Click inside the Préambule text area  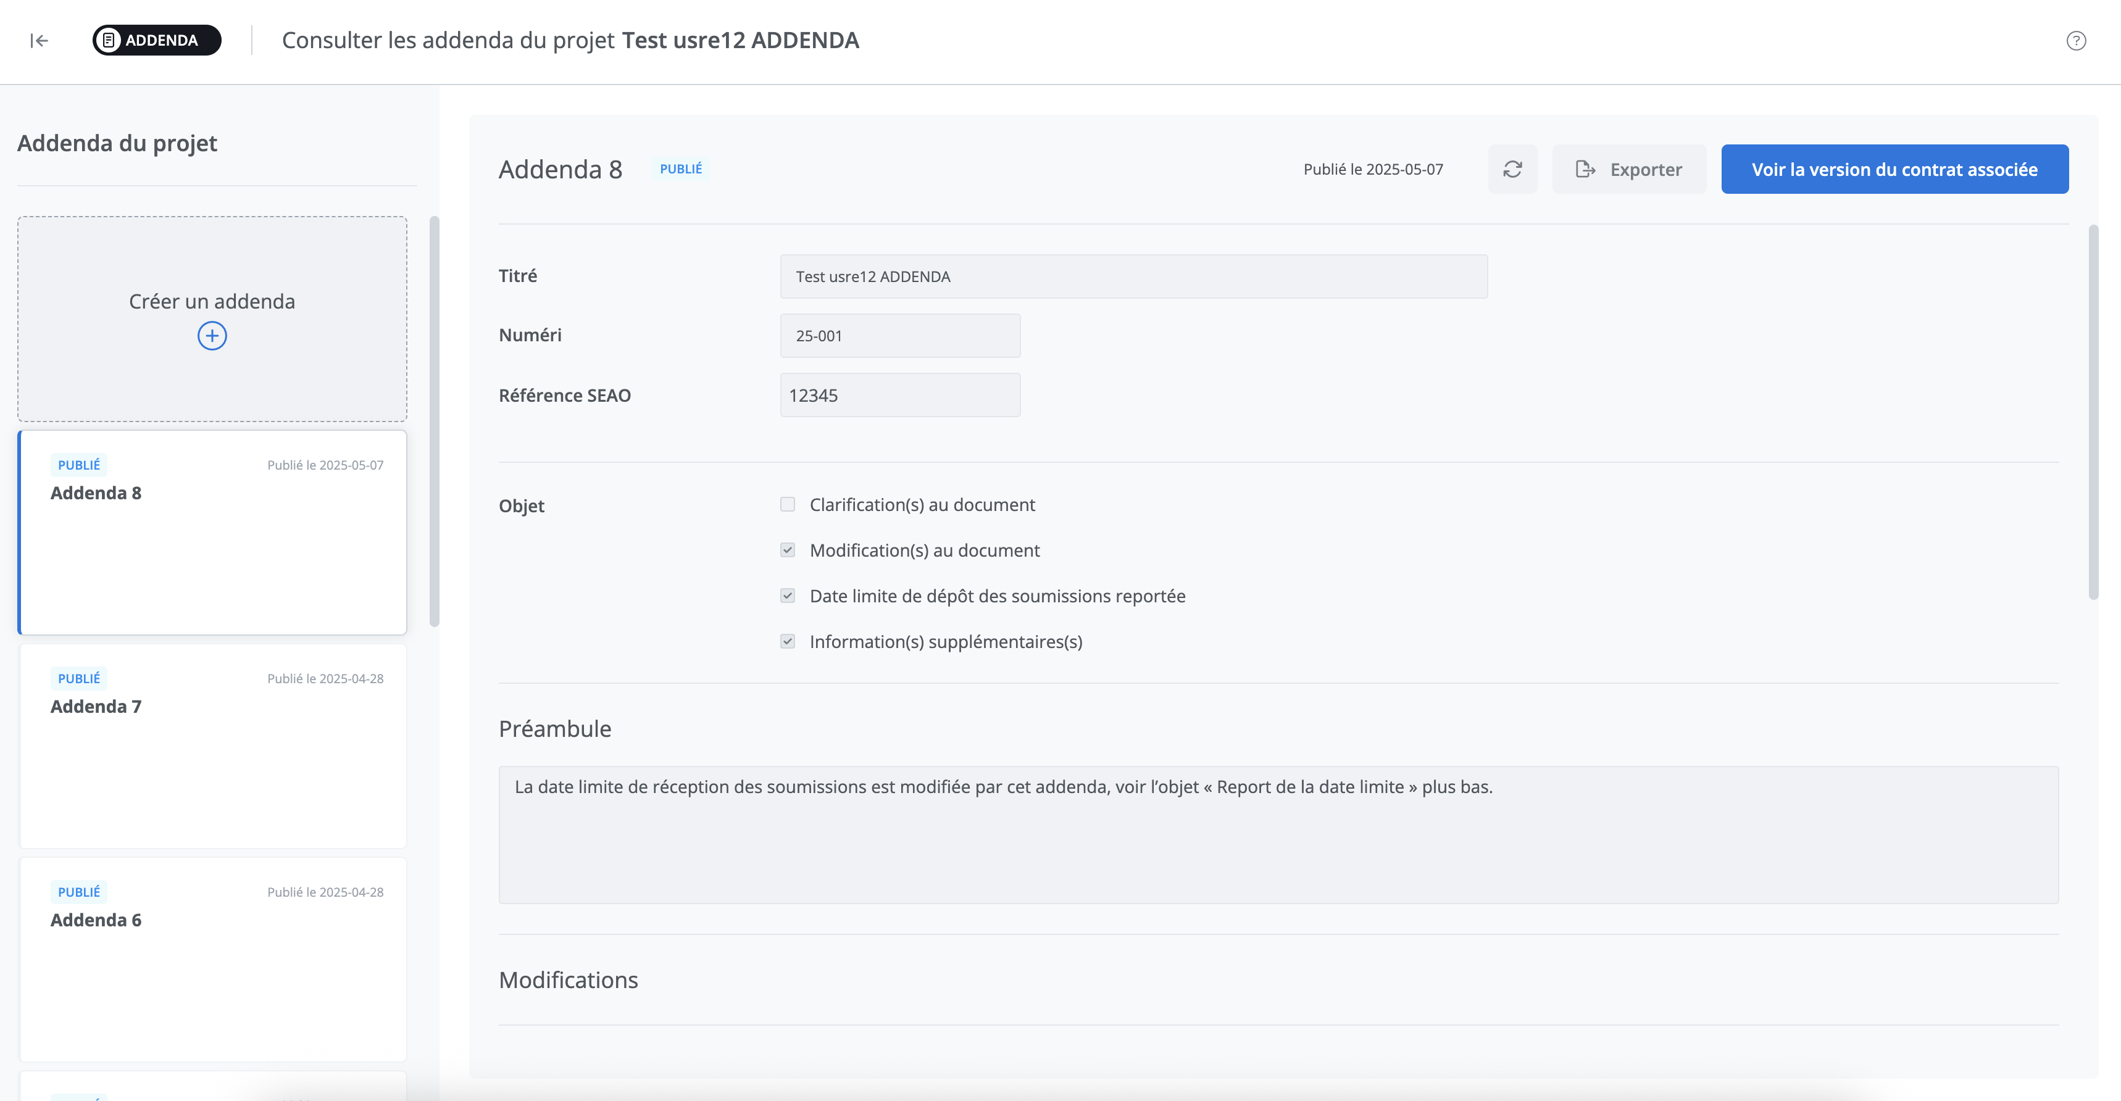point(1278,834)
